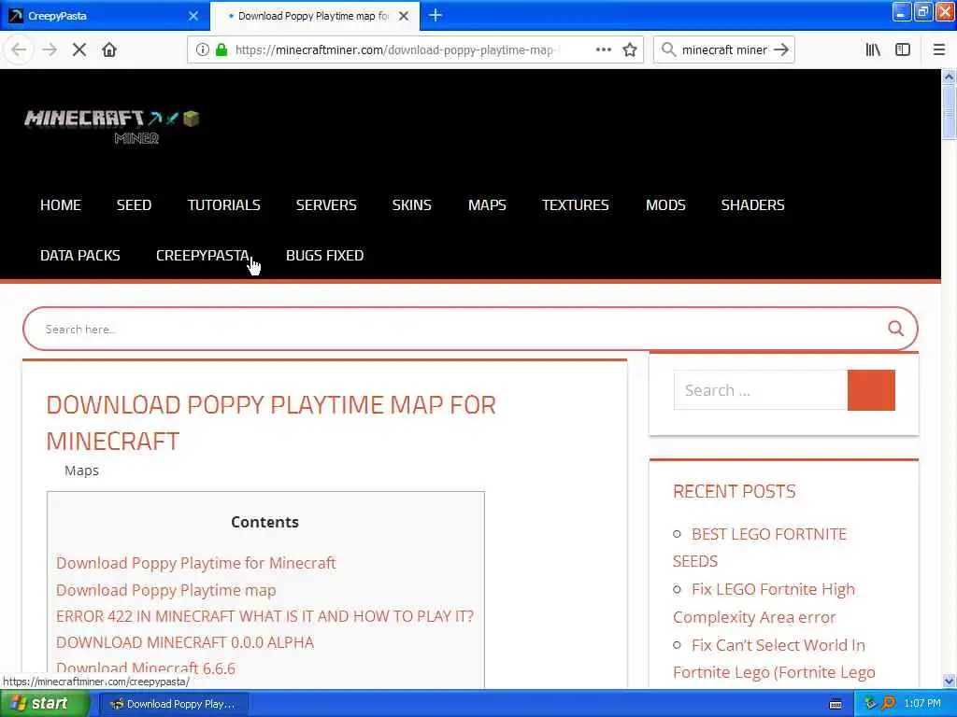Click the vertical scrollbar thumb
The height and width of the screenshot is (717, 957).
pos(949,112)
